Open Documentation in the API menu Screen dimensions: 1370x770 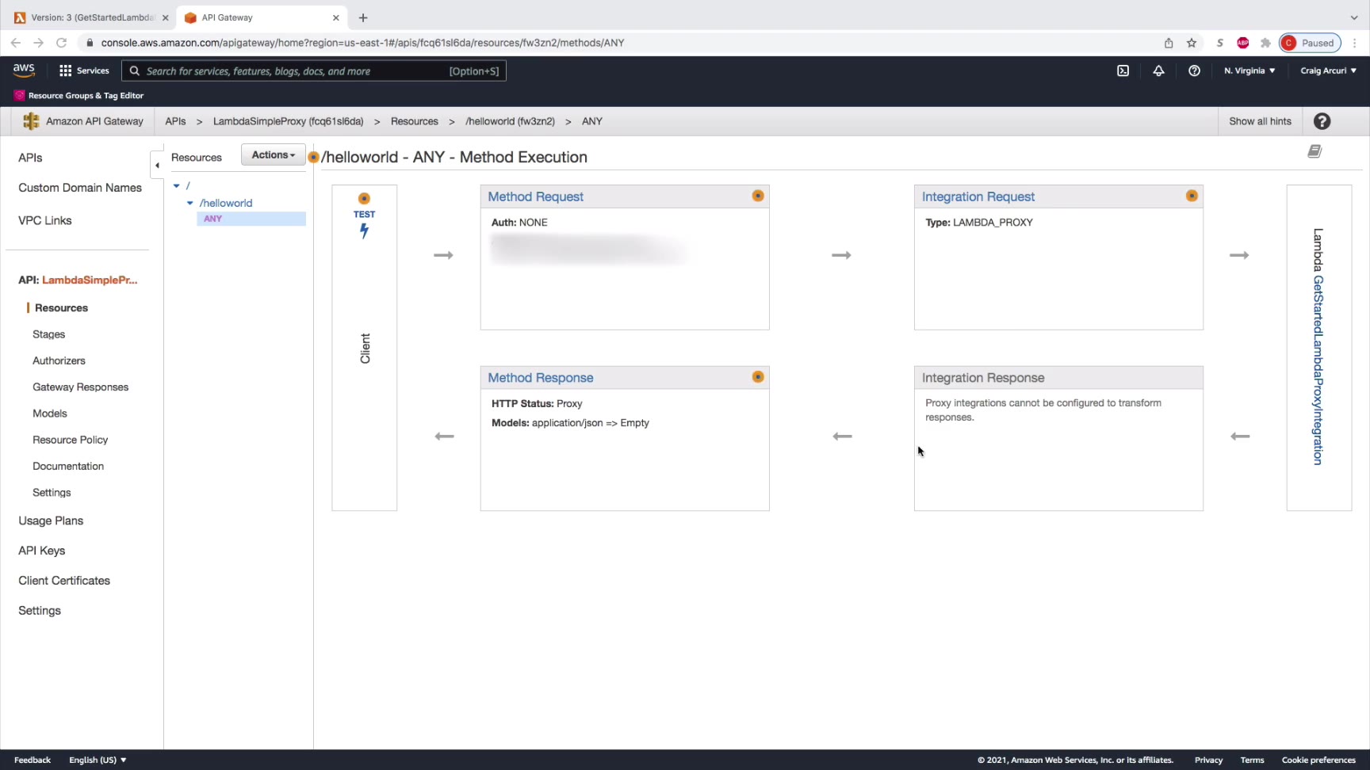tap(68, 466)
